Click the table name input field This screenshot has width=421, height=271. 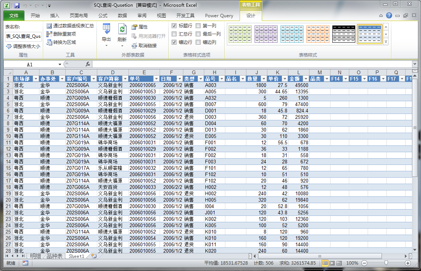coord(23,36)
